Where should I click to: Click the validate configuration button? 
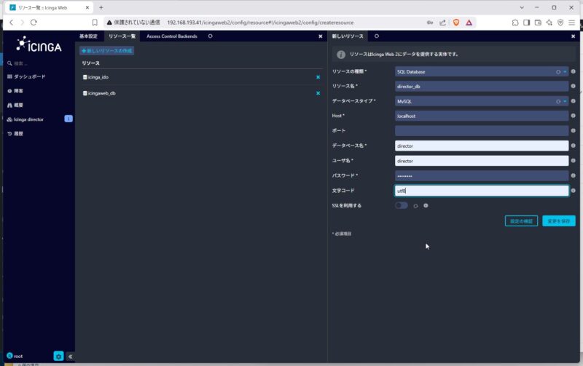[521, 221]
